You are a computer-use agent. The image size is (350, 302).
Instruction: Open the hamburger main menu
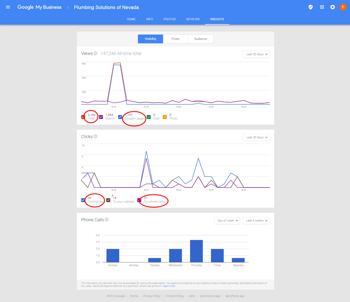point(8,7)
